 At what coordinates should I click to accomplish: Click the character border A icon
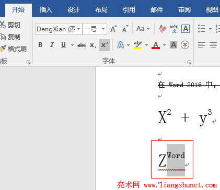click(186, 29)
